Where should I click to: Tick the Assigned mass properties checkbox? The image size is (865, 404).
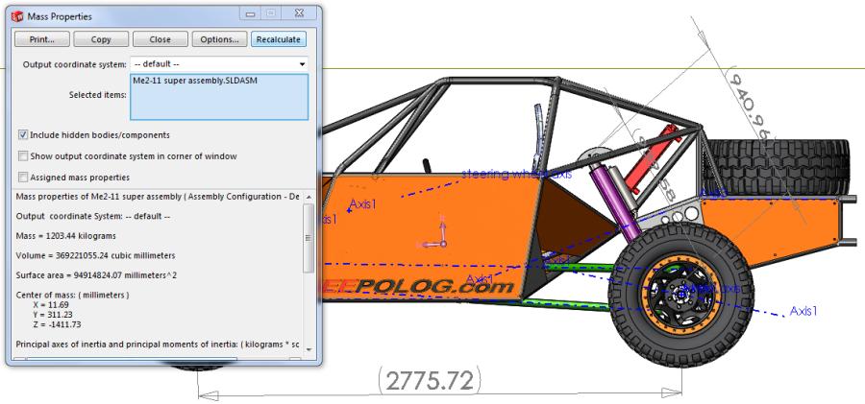click(x=23, y=178)
